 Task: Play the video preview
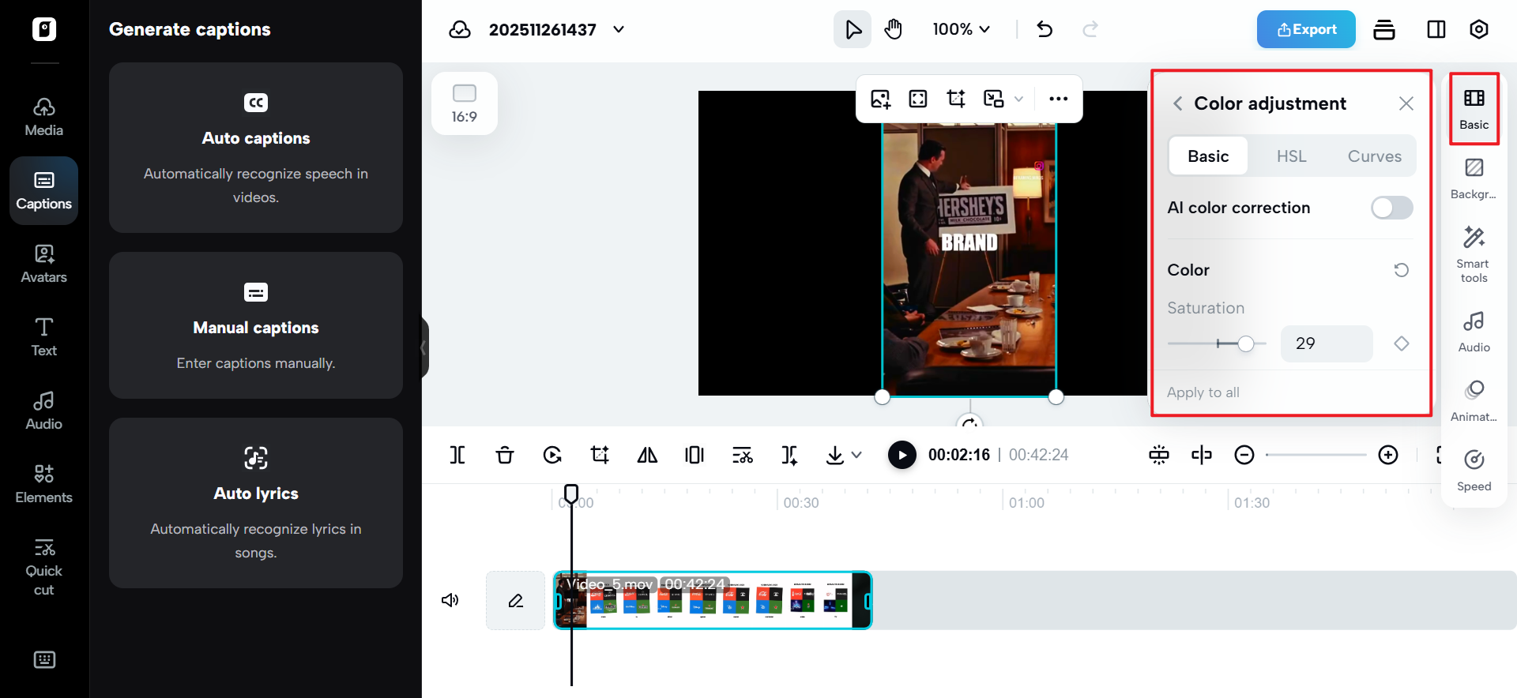pyautogui.click(x=902, y=455)
